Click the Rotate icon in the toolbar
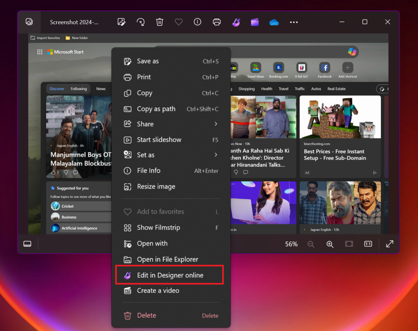The width and height of the screenshot is (418, 331). 140,22
